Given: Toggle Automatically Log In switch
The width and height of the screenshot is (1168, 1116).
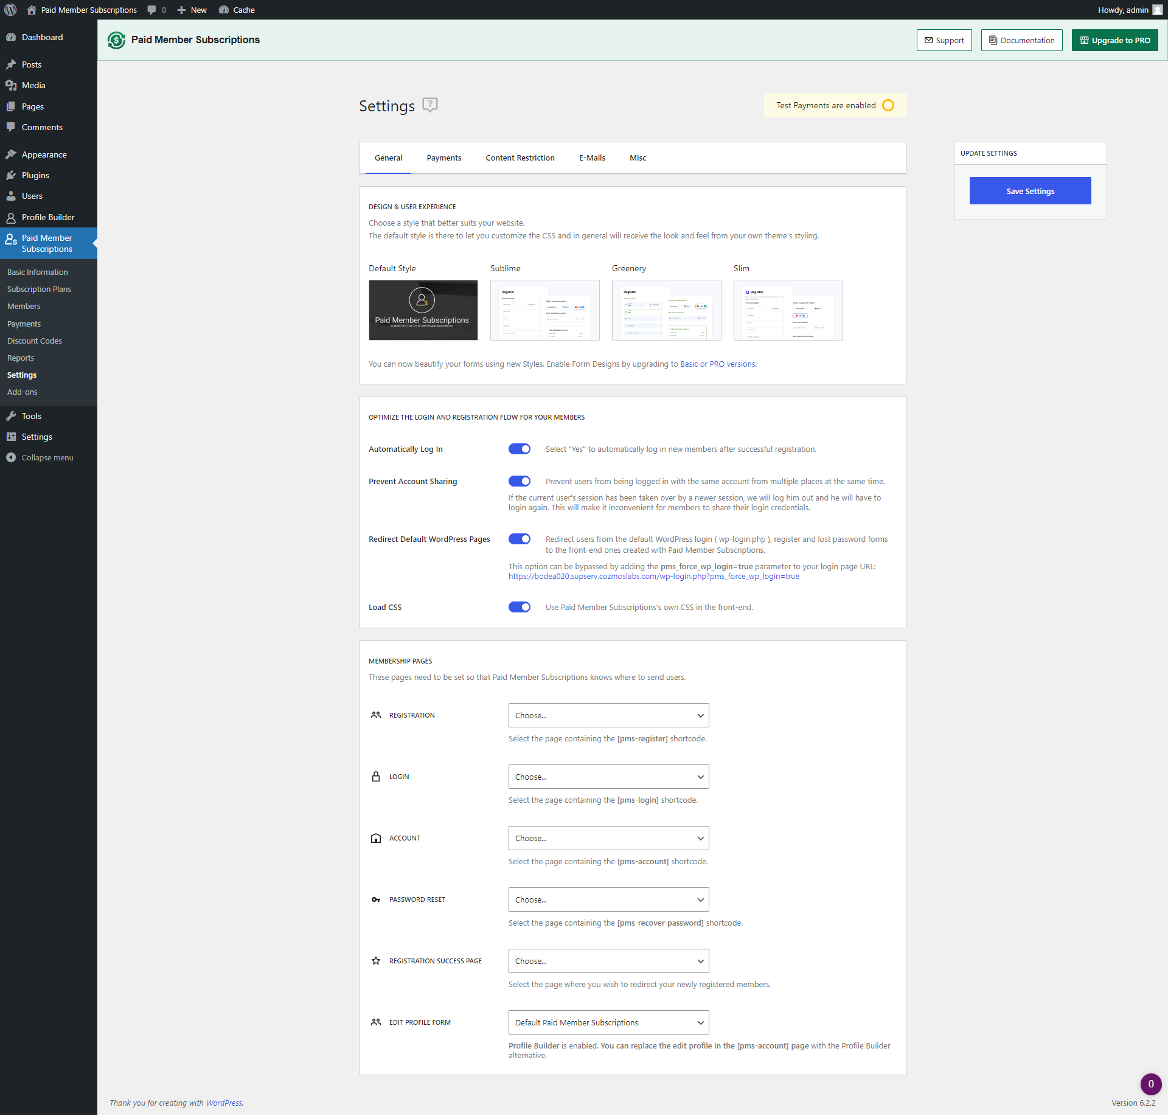Looking at the screenshot, I should click(520, 449).
